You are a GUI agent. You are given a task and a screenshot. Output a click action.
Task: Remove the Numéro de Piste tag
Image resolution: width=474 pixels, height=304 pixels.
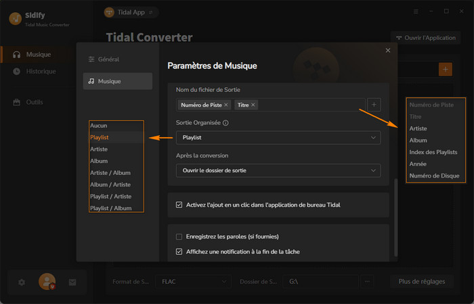coord(226,105)
